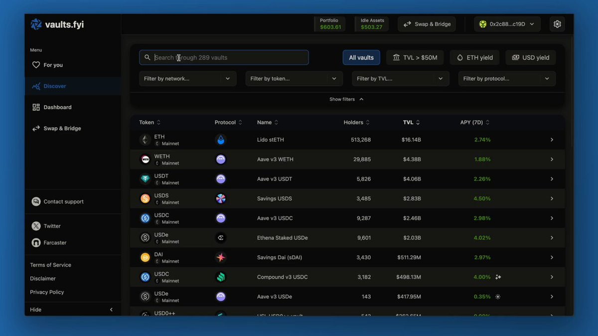The image size is (598, 336).
Task: Click the Aave v3 USDC vault name
Action: (275, 218)
